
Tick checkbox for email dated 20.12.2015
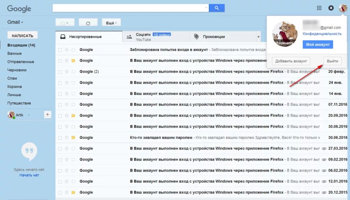pyautogui.click(x=60, y=192)
